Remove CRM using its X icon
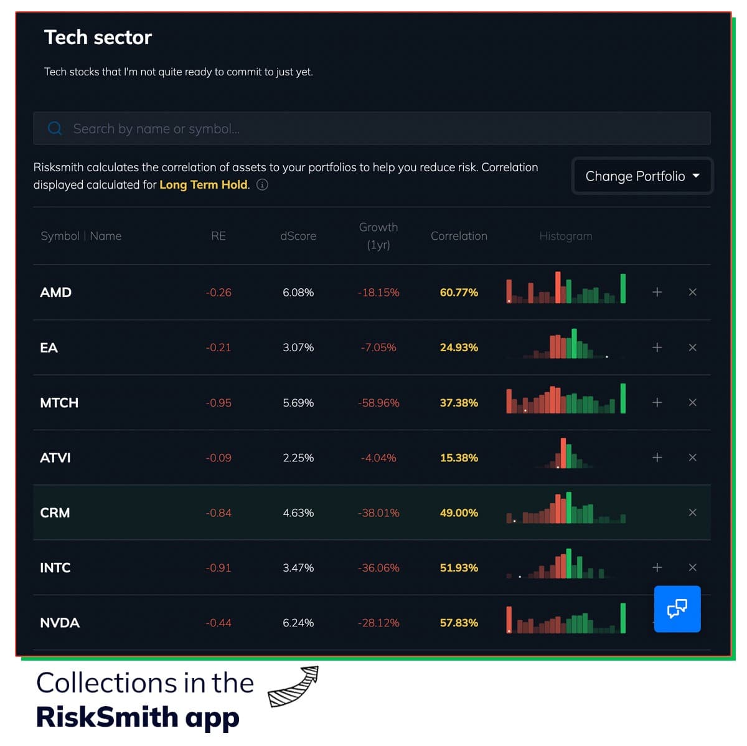 (x=693, y=512)
